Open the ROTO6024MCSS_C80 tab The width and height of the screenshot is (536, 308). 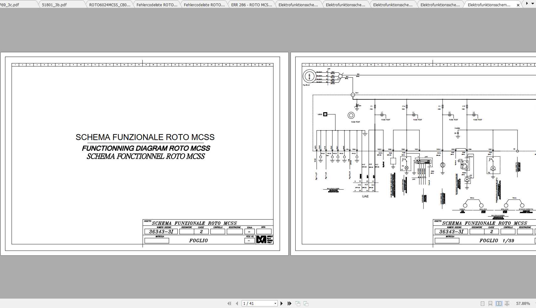[109, 5]
